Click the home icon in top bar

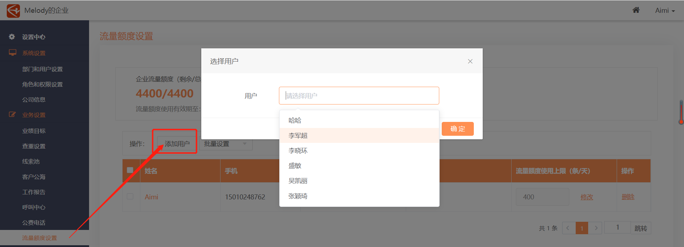(x=636, y=10)
